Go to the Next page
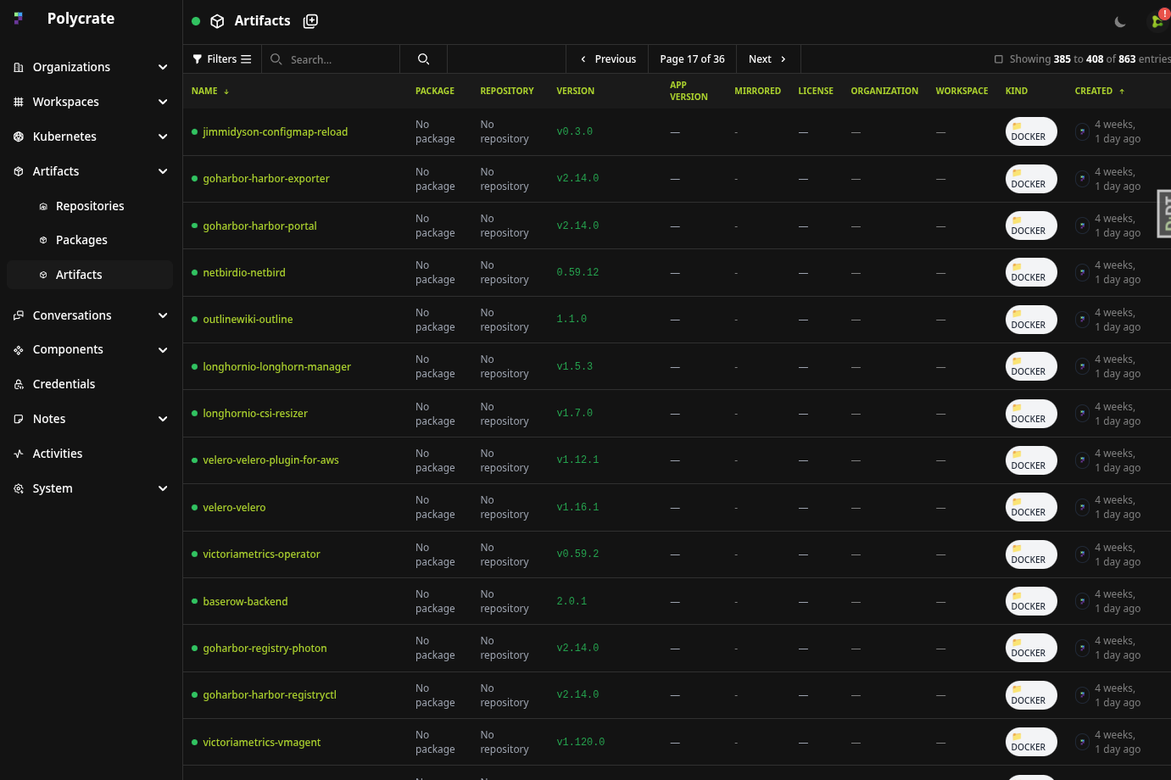1171x780 pixels. [x=767, y=59]
